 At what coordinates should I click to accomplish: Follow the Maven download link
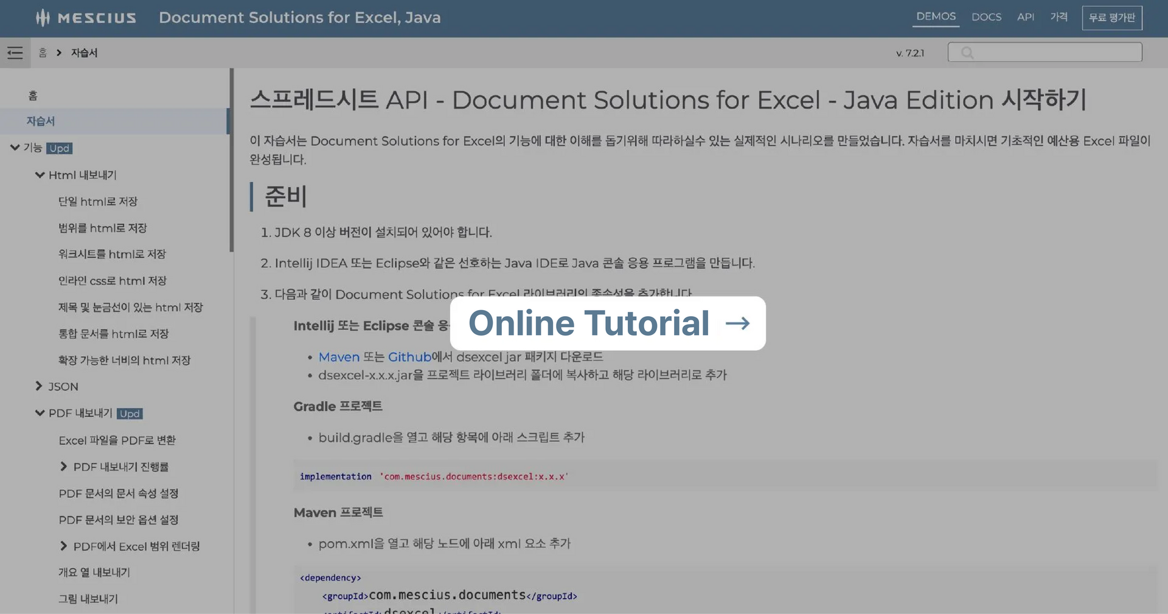point(339,357)
